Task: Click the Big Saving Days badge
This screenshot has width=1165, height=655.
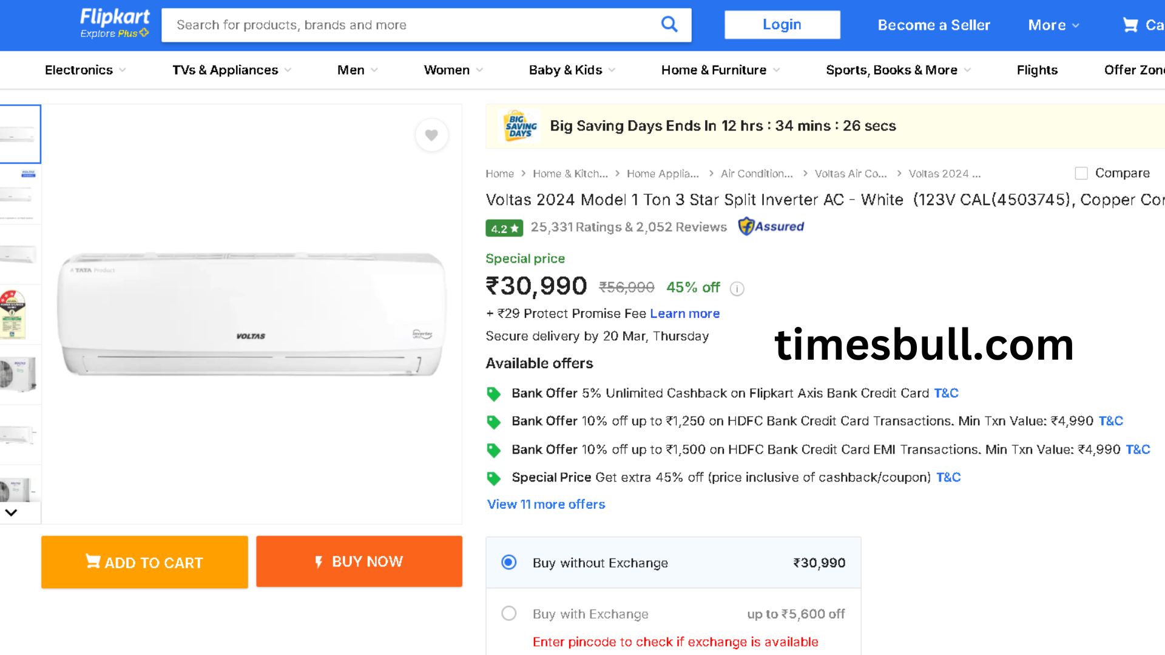Action: pos(520,126)
